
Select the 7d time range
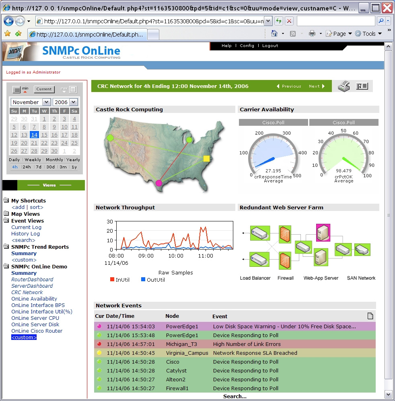39,167
